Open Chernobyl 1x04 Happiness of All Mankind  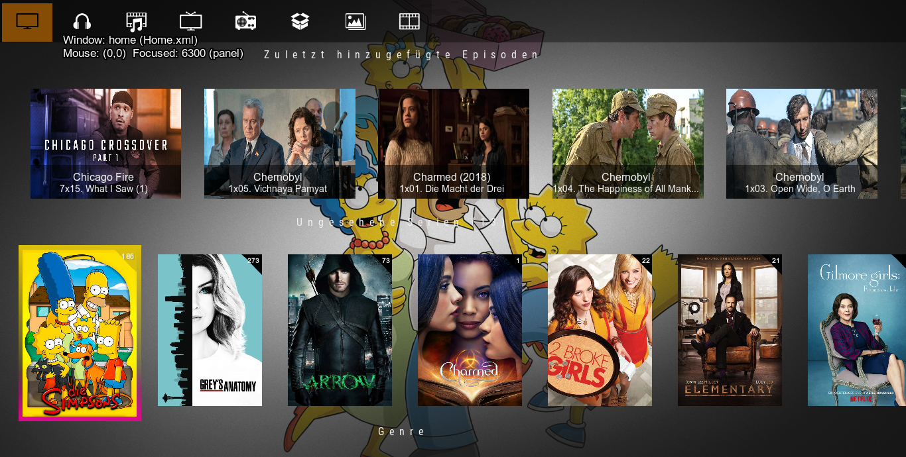click(628, 144)
